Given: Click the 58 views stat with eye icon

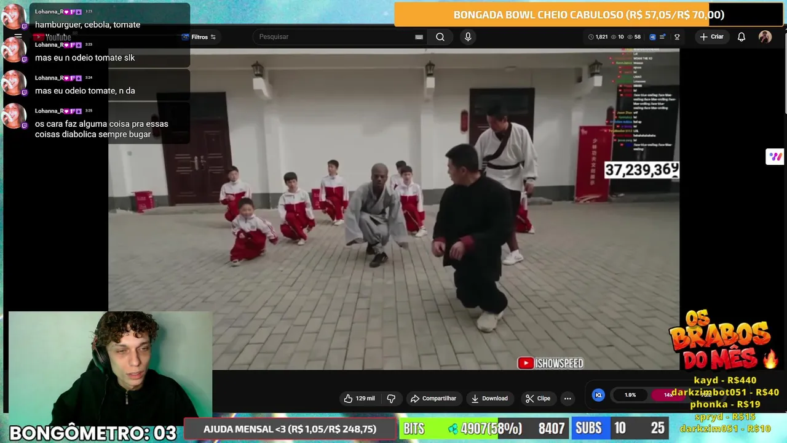Looking at the screenshot, I should click(x=633, y=37).
